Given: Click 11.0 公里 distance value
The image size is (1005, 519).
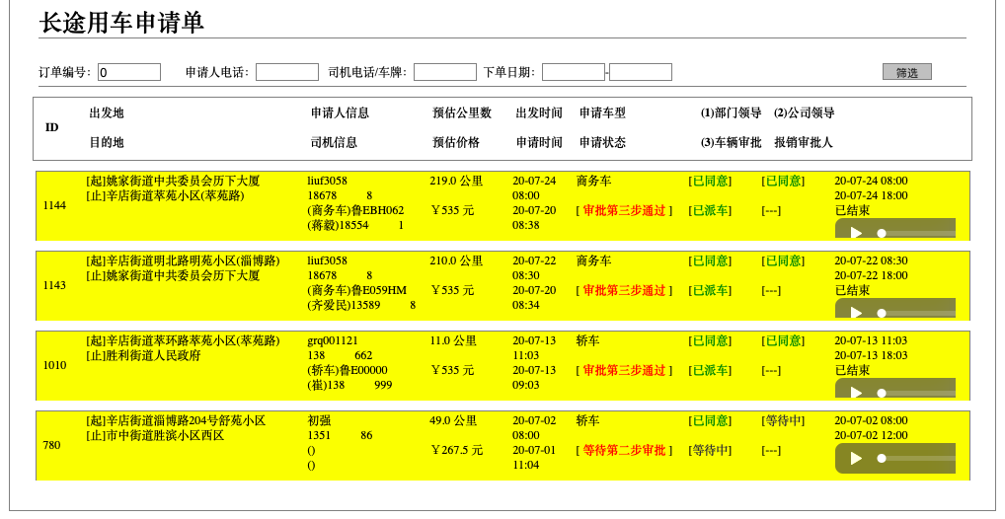Looking at the screenshot, I should pyautogui.click(x=453, y=341).
